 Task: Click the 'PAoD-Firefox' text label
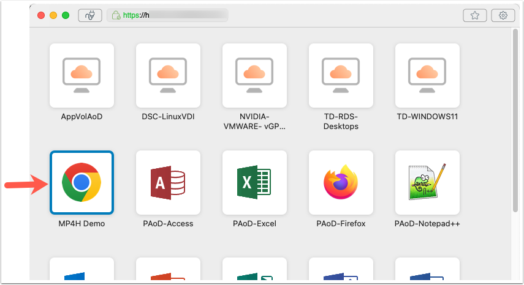pos(341,224)
